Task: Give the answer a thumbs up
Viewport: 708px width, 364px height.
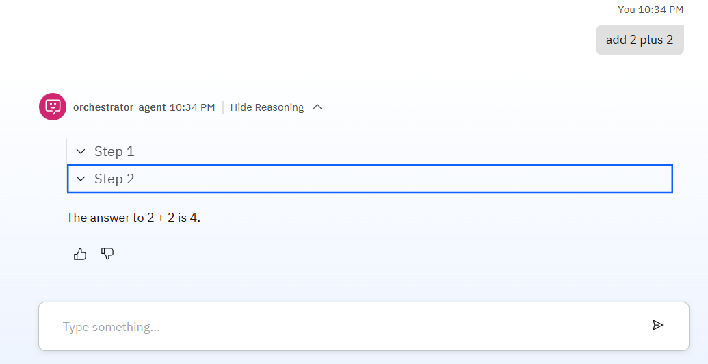Action: pos(80,255)
